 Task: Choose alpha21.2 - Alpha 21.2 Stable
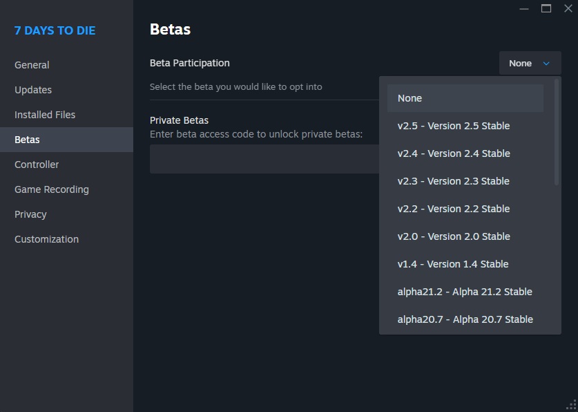465,292
